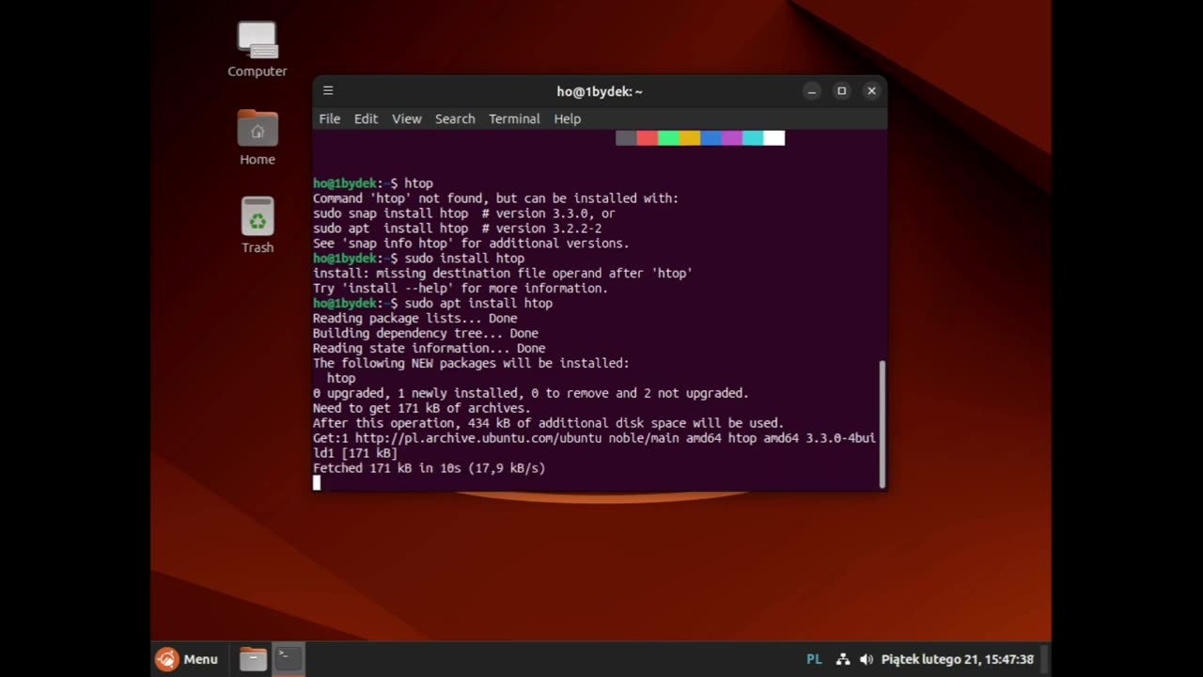Open the terminal hamburger menu icon
1203x677 pixels.
click(328, 91)
